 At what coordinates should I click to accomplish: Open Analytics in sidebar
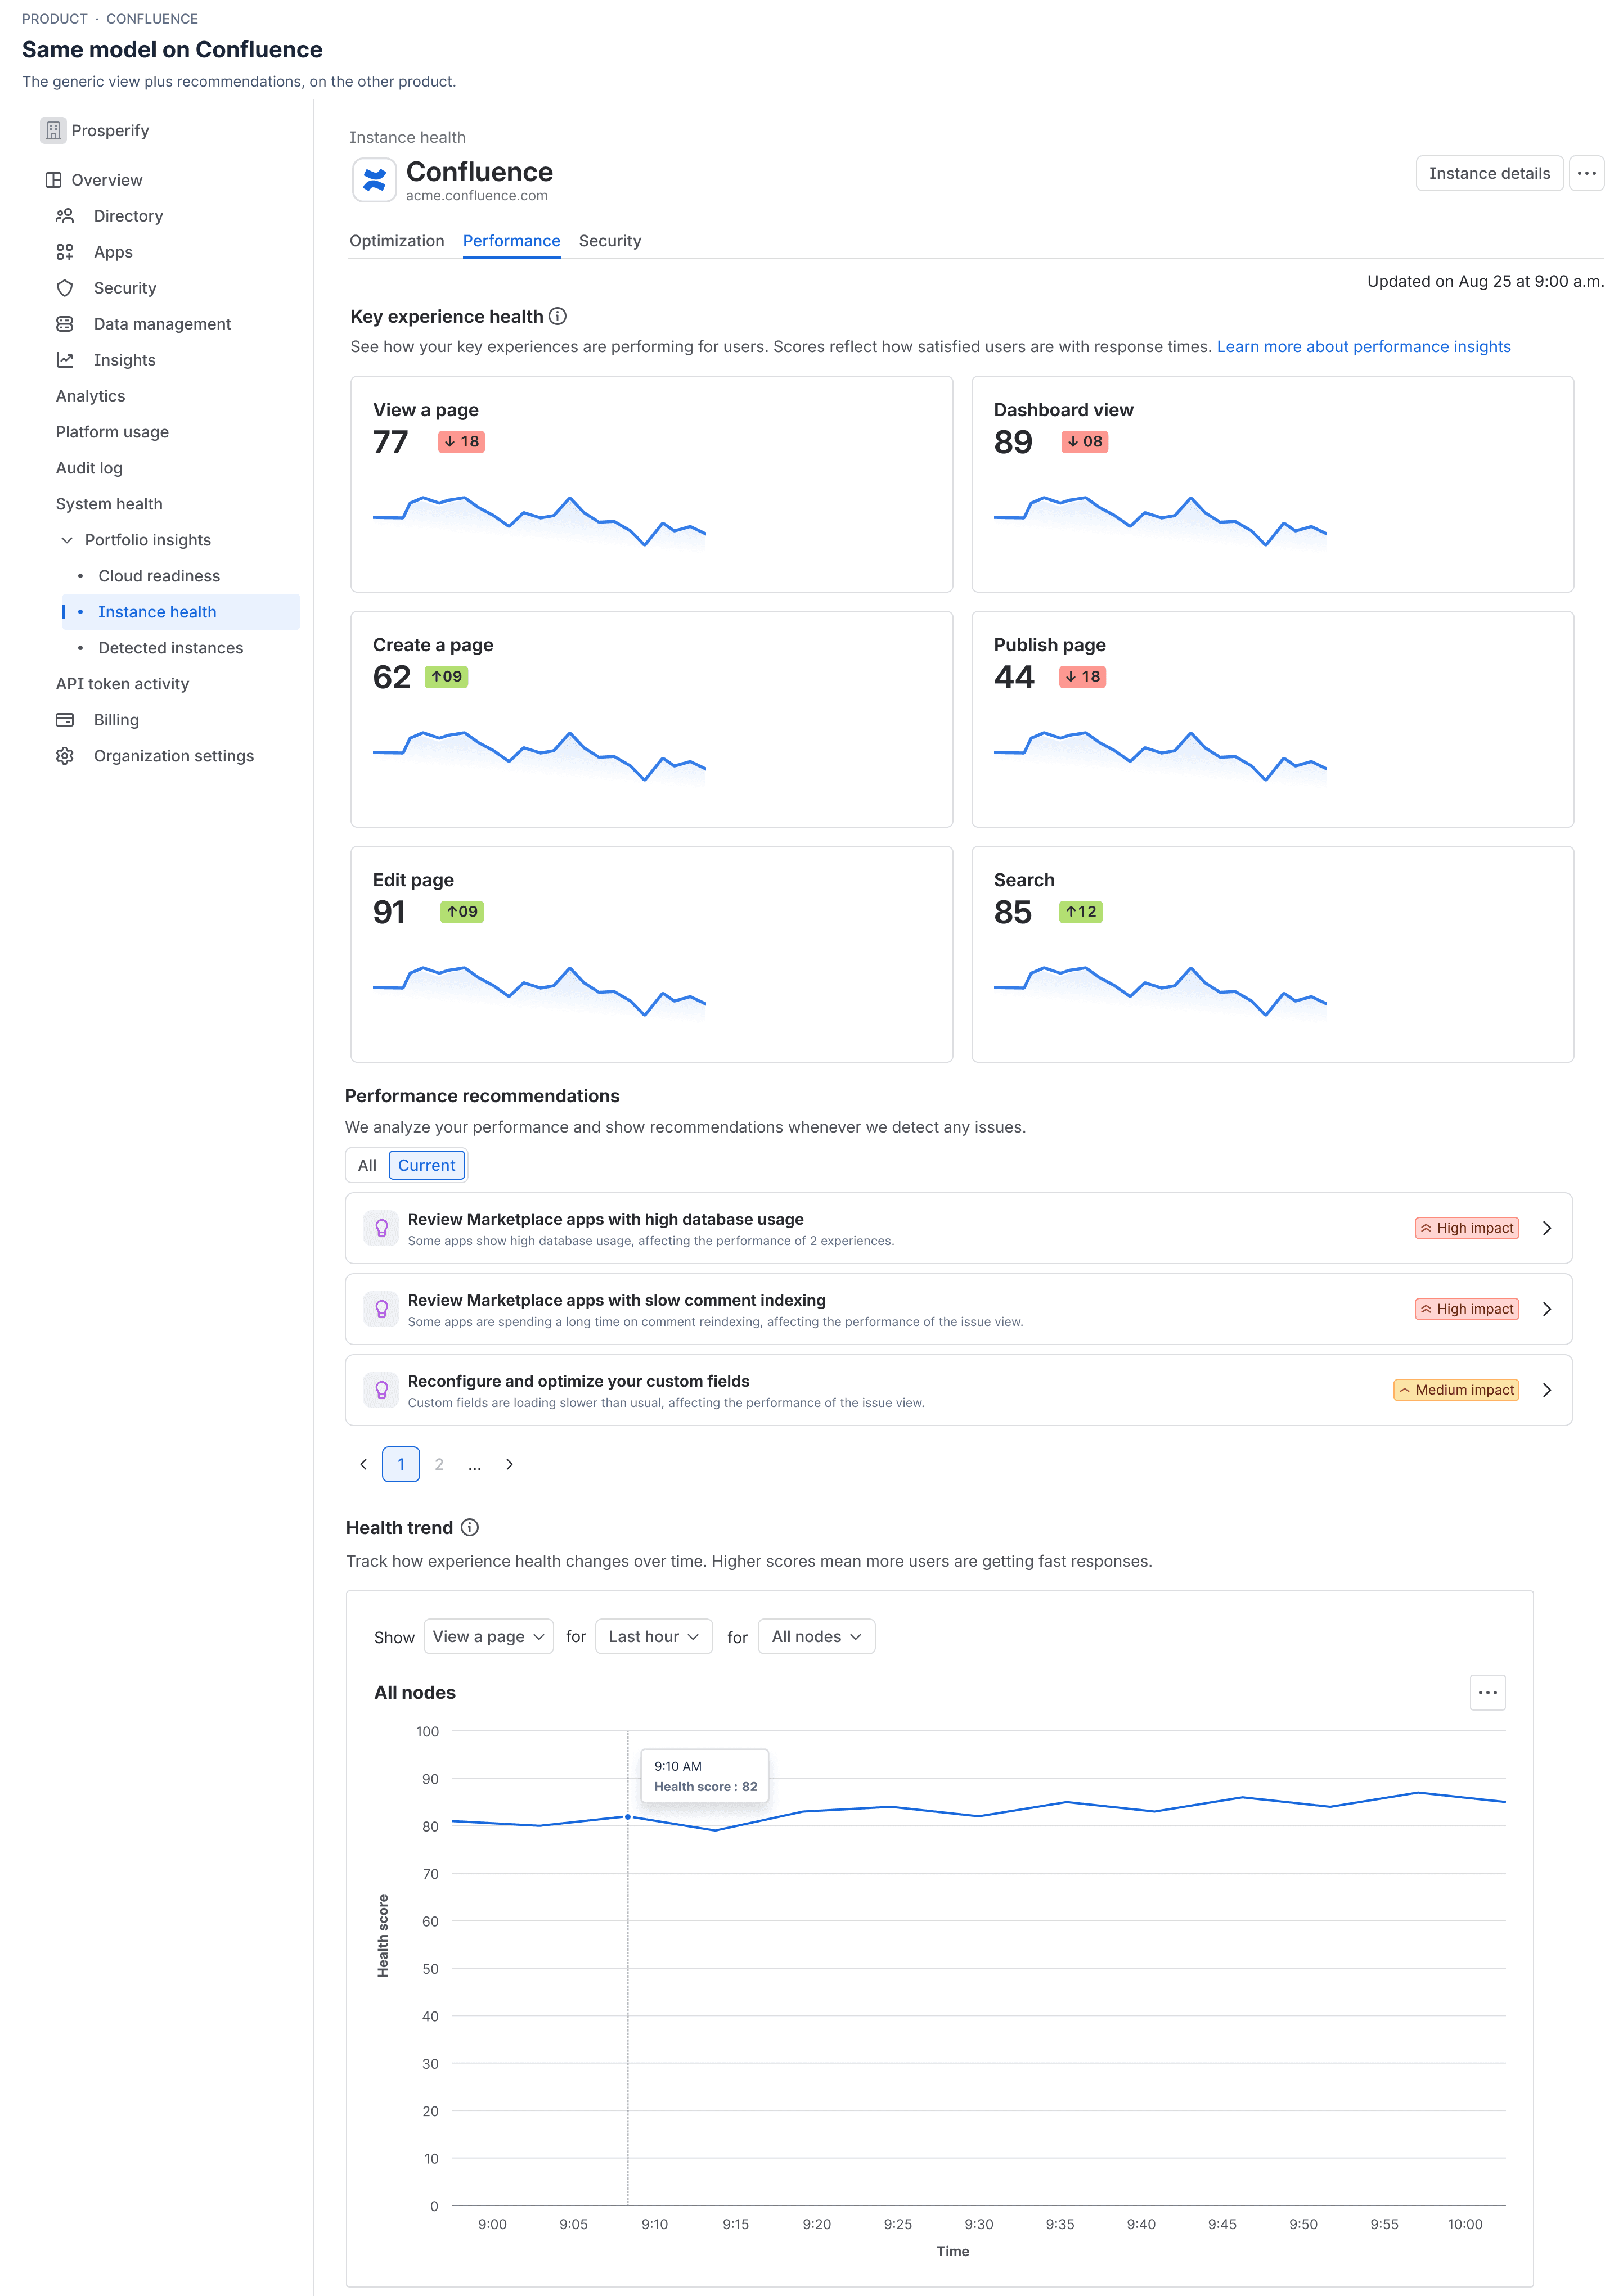[90, 396]
